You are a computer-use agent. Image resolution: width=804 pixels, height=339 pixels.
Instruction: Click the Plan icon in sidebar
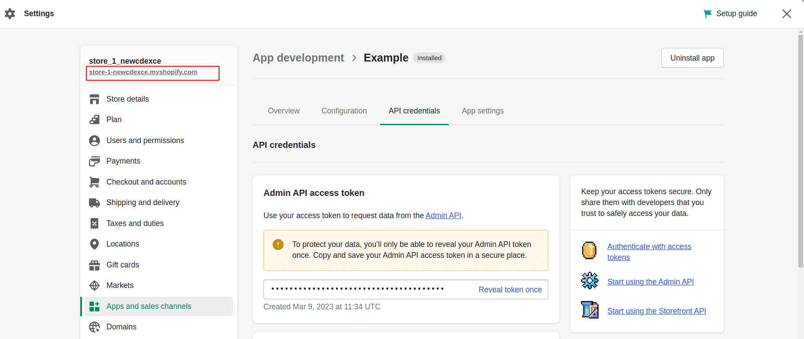tap(94, 120)
